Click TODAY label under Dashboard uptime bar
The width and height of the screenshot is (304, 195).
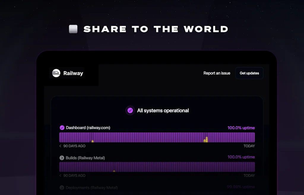coord(249,146)
